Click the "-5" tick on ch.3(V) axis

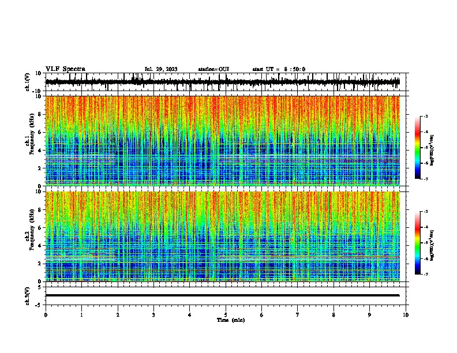click(39, 305)
